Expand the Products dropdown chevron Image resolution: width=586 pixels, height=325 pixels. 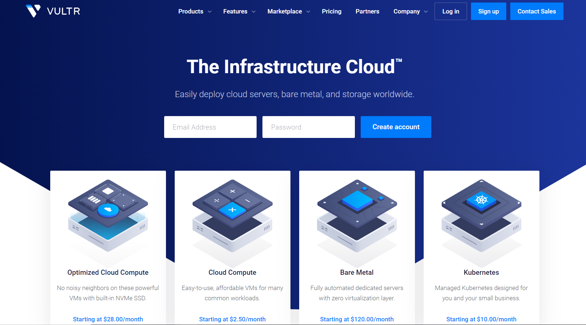tap(210, 12)
